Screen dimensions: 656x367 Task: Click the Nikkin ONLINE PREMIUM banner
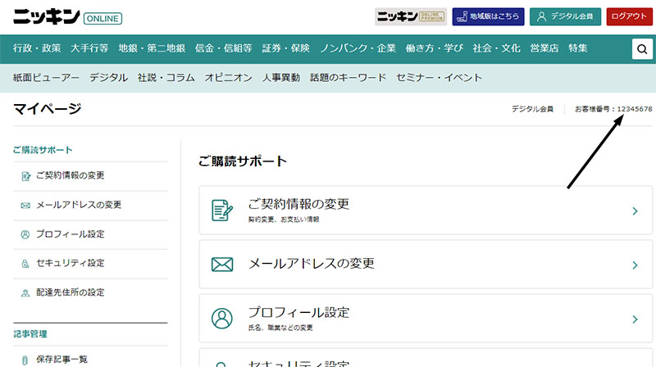click(411, 16)
